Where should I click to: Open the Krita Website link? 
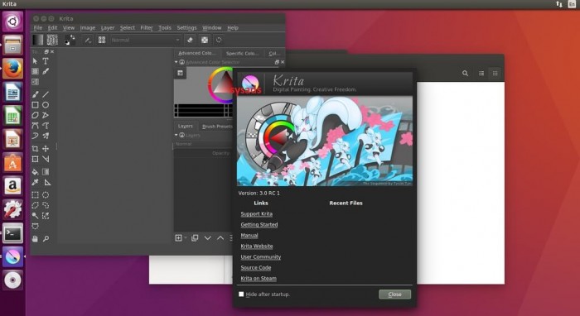click(257, 246)
